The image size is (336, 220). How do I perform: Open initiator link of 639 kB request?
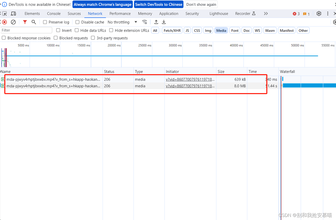tap(190, 79)
